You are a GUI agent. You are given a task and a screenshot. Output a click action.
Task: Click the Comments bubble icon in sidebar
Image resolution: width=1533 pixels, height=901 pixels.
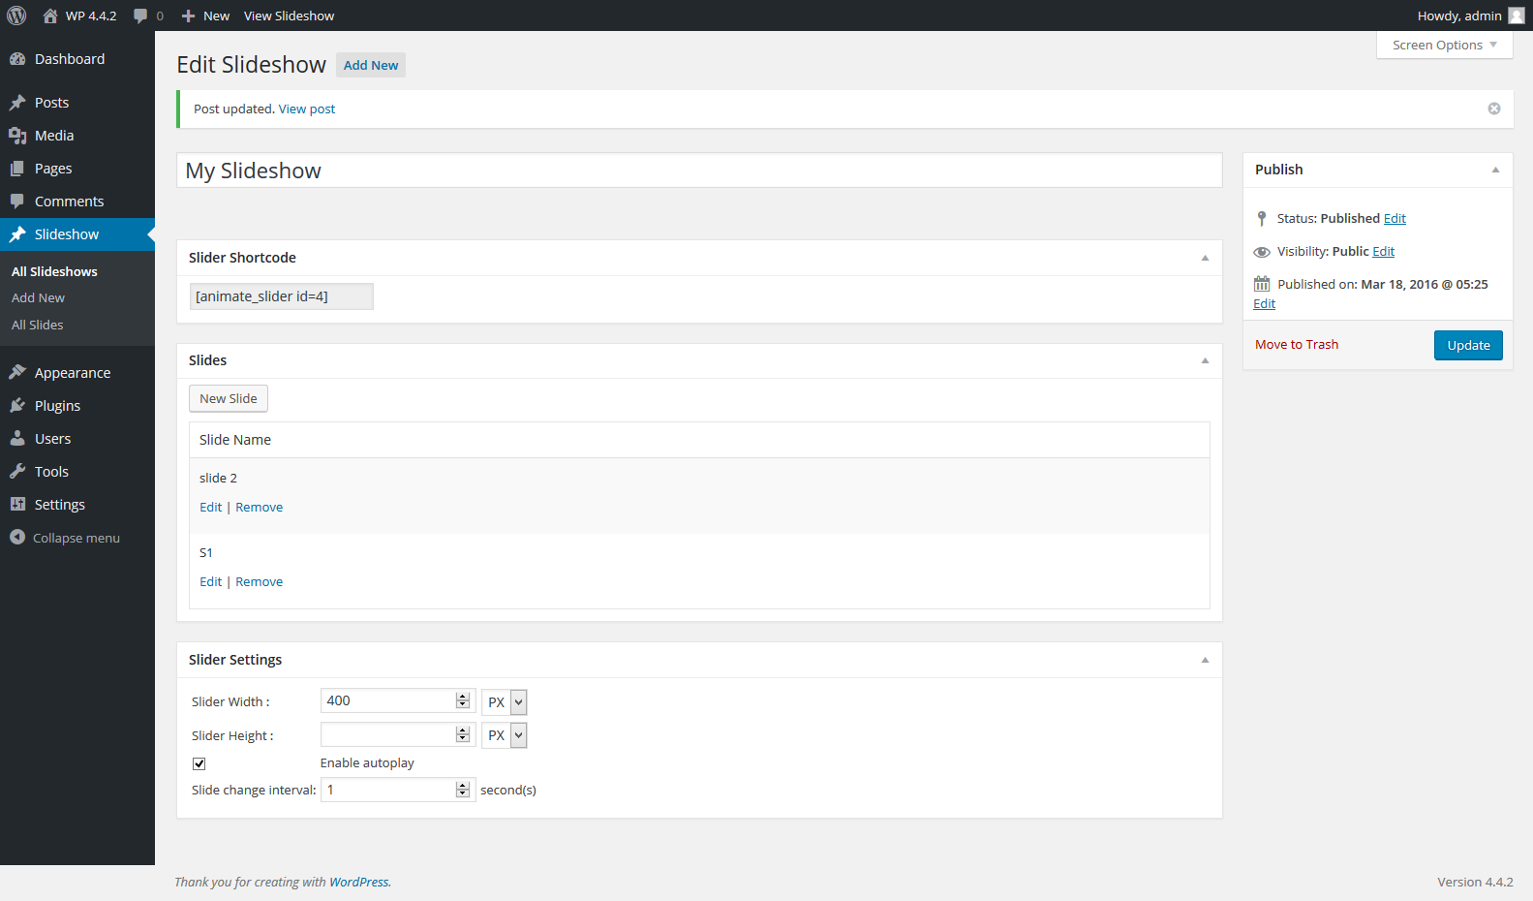(17, 202)
